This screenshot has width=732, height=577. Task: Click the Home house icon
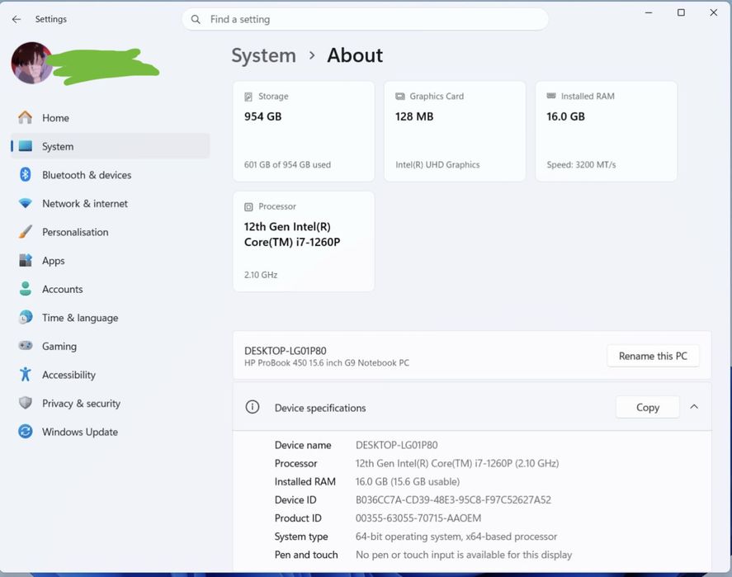(x=26, y=118)
